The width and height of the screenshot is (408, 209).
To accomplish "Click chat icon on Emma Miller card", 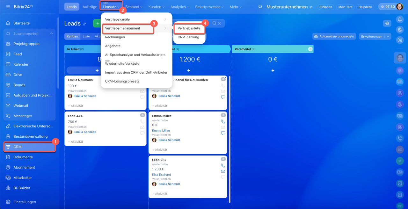I will click(223, 133).
